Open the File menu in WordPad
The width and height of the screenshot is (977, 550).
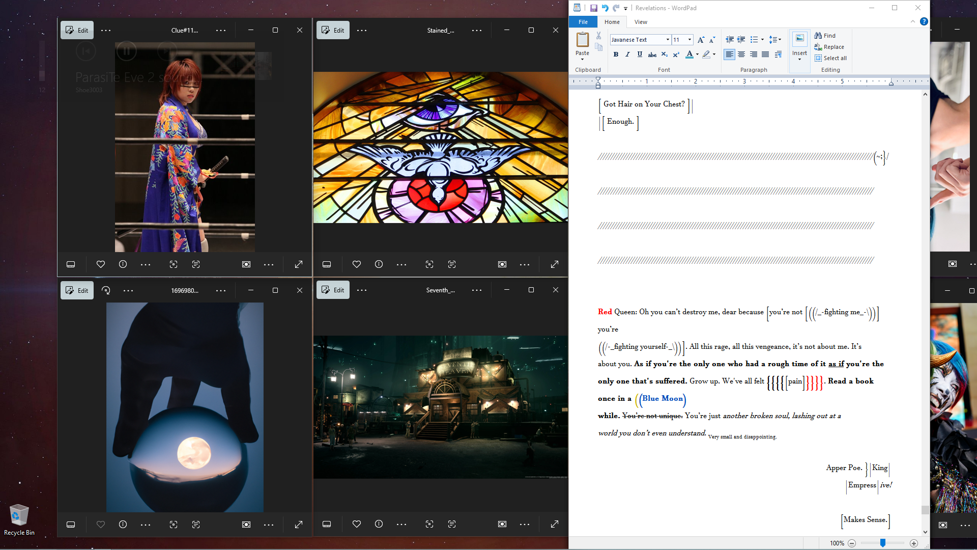tap(583, 22)
